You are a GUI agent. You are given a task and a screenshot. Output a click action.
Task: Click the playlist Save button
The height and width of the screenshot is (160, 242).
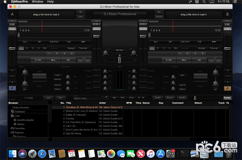pyautogui.click(x=60, y=97)
